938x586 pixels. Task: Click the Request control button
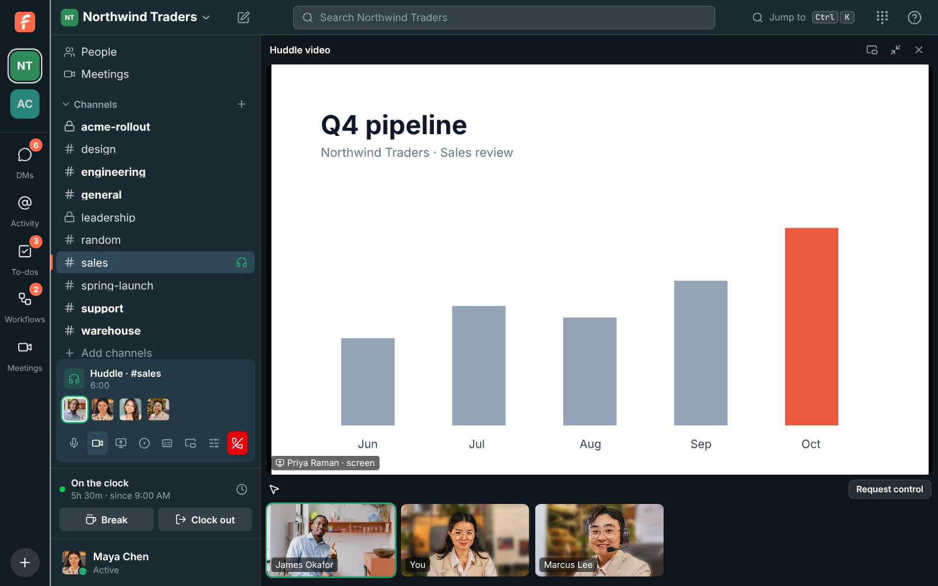[889, 489]
